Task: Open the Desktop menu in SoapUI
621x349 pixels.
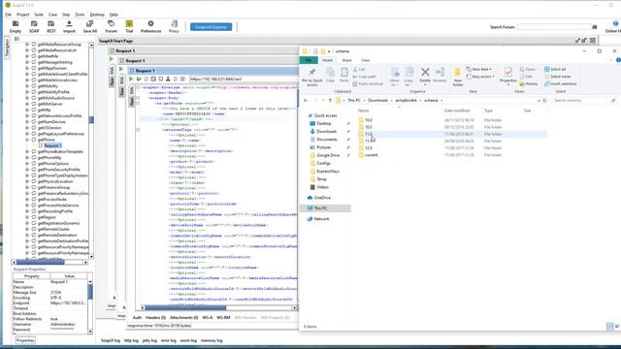Action: click(x=97, y=15)
